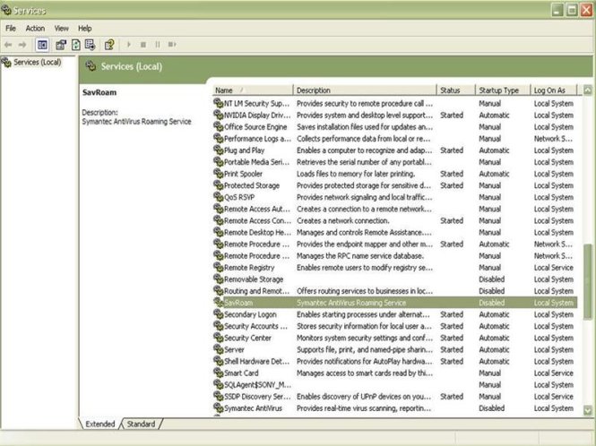Image resolution: width=596 pixels, height=446 pixels.
Task: Open the Help menu
Action: pos(85,29)
